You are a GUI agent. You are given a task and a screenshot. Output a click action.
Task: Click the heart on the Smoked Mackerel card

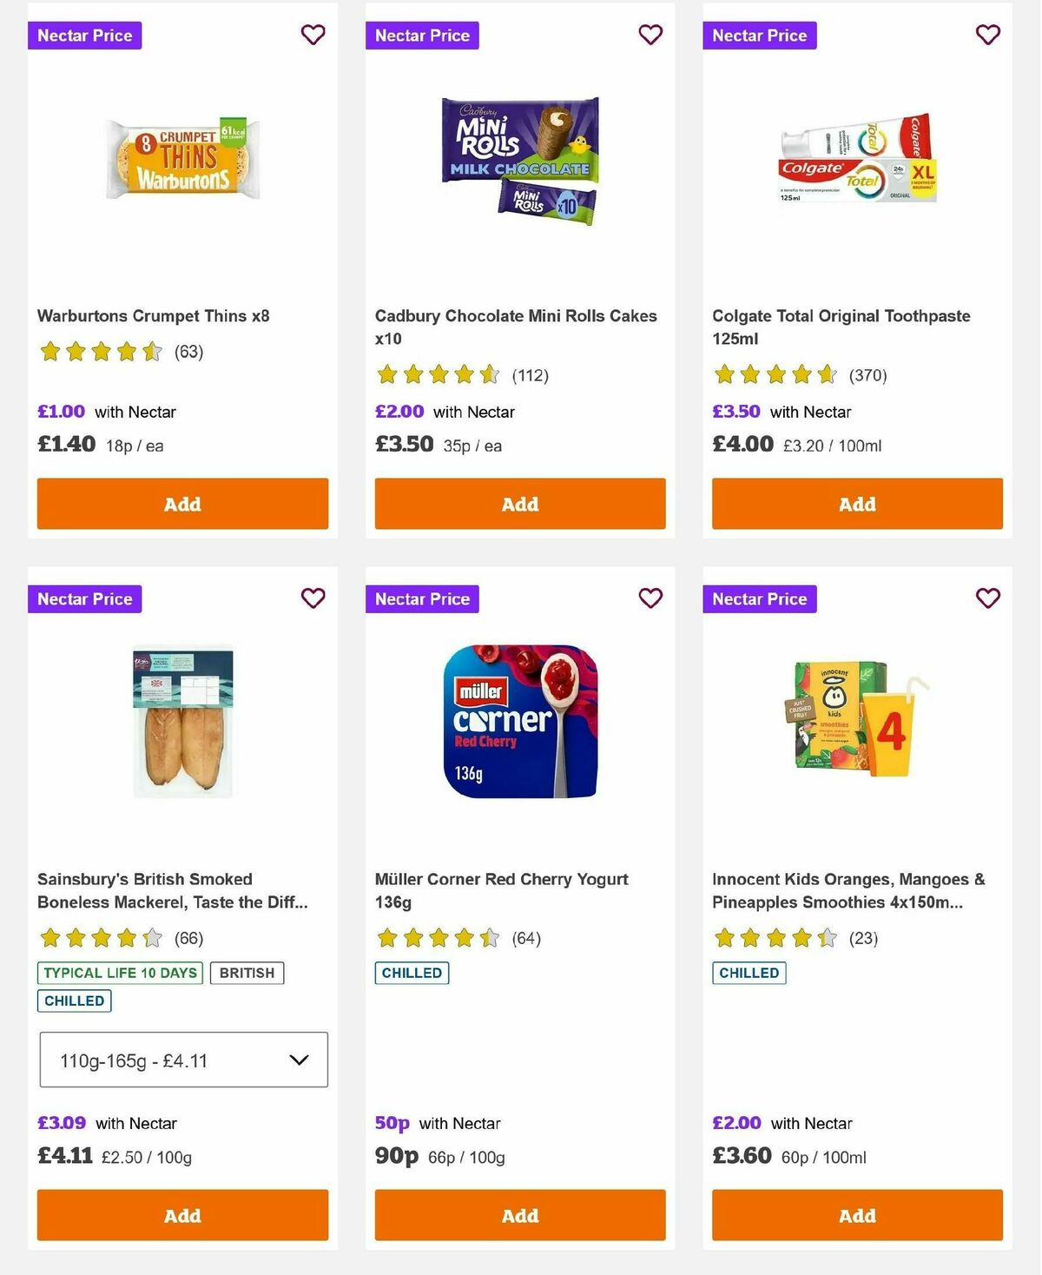point(313,598)
